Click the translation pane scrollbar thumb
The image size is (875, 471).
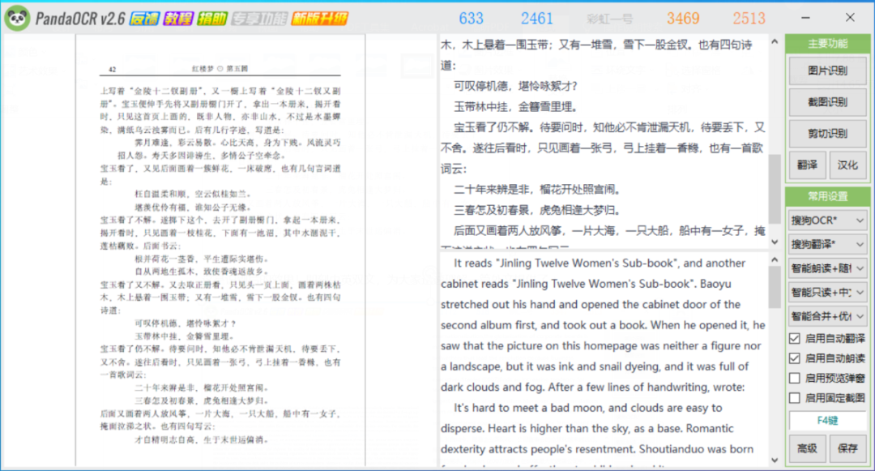(x=775, y=288)
